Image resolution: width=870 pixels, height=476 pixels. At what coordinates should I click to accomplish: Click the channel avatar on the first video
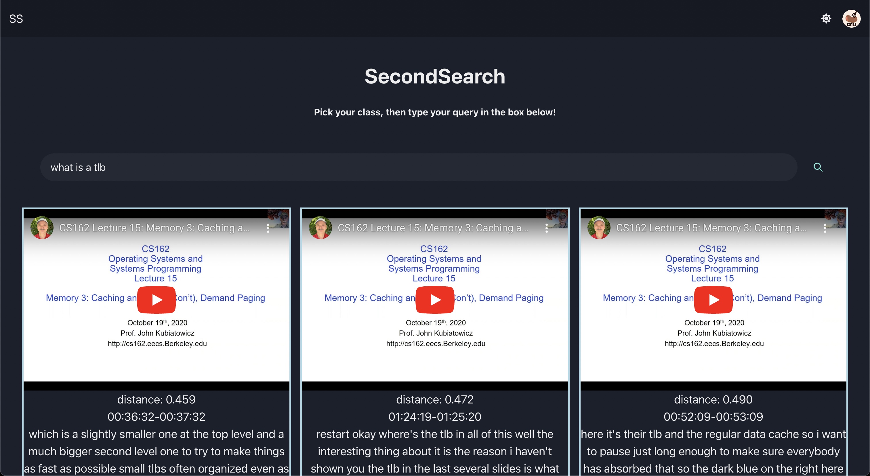tap(42, 228)
